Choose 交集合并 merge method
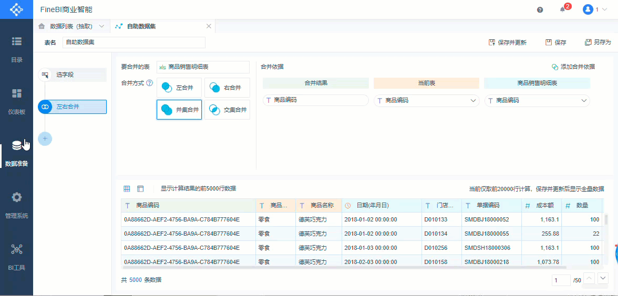Image resolution: width=618 pixels, height=296 pixels. (227, 109)
